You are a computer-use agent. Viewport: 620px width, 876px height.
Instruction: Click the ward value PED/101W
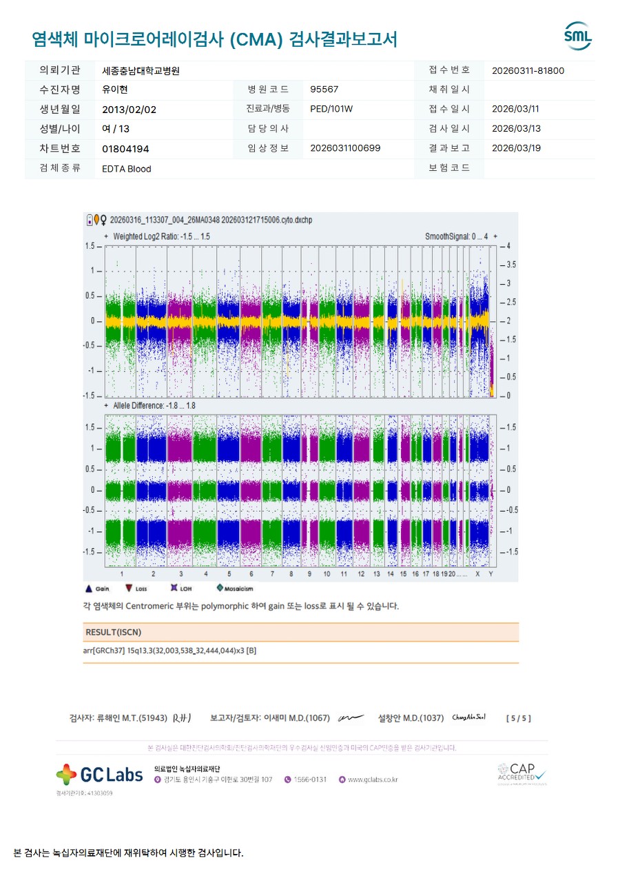[x=332, y=109]
